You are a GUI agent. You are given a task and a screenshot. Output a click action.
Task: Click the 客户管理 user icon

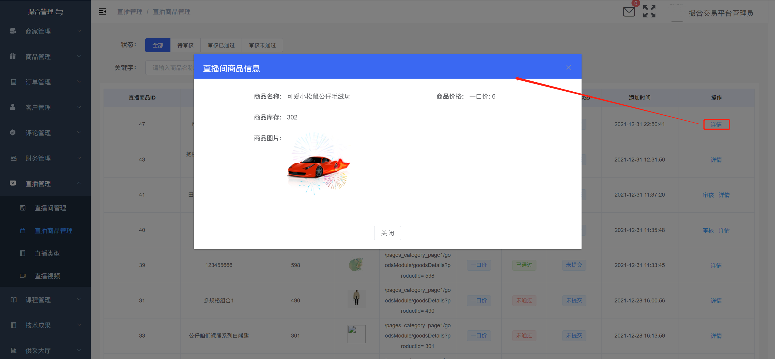click(x=13, y=107)
